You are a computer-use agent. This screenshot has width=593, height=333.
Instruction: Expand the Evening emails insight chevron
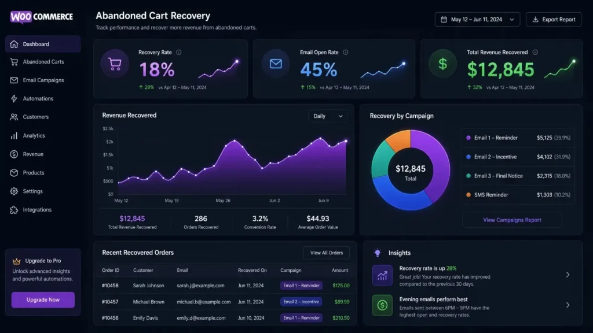(x=568, y=305)
